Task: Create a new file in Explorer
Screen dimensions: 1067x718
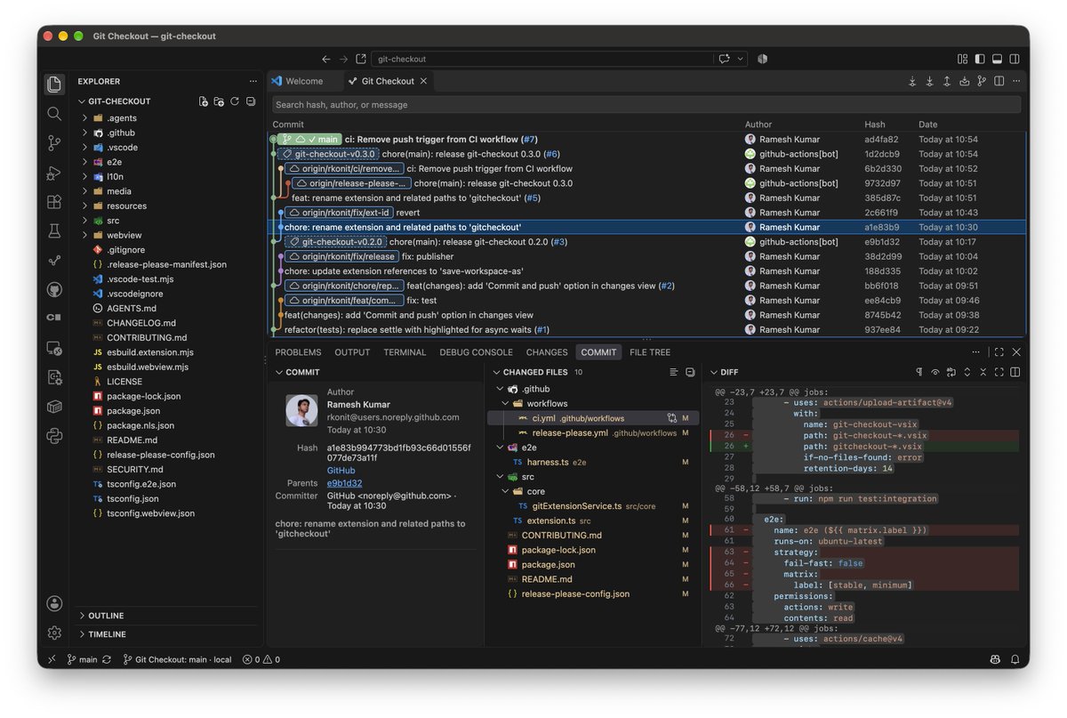Action: click(203, 101)
